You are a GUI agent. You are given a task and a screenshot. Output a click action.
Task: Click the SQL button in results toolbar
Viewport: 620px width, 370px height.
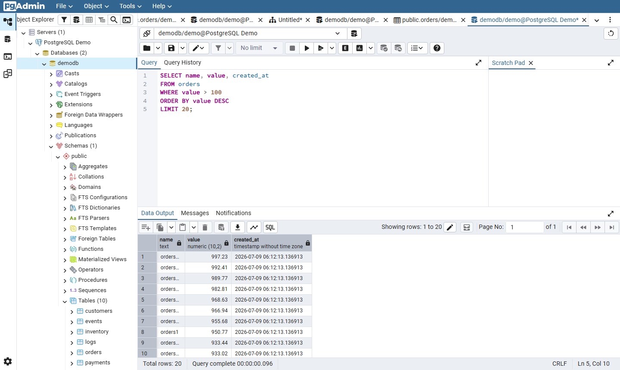tap(270, 227)
